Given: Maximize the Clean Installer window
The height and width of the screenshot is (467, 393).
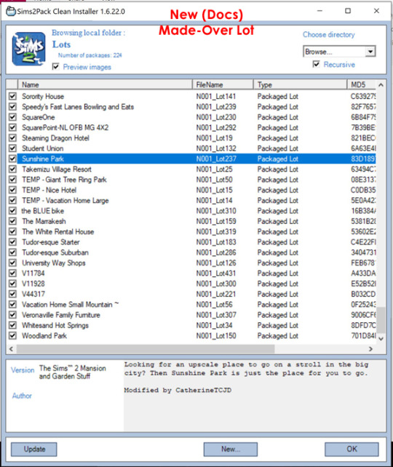Looking at the screenshot, I should point(348,11).
